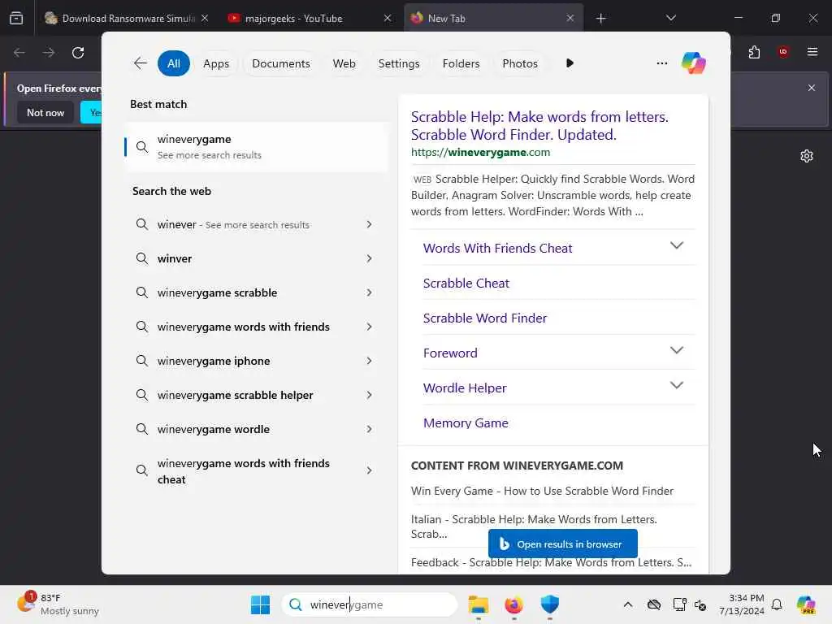Select the Photos filter tab
This screenshot has height=624, width=832.
(519, 63)
